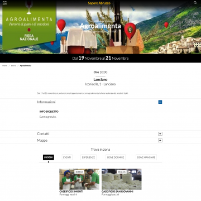Screen dimensions: 201x201
Task: Click the search magnifier icon
Action: coord(195,3)
